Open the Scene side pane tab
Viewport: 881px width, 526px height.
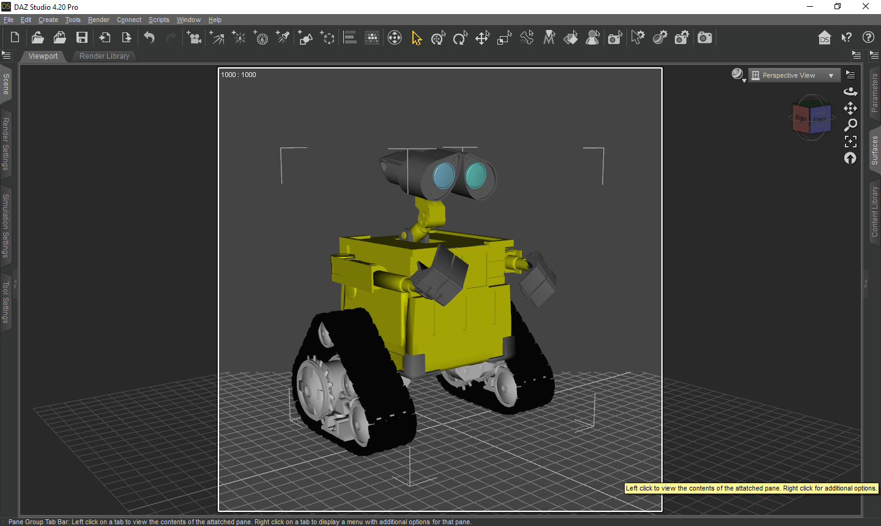click(x=6, y=84)
